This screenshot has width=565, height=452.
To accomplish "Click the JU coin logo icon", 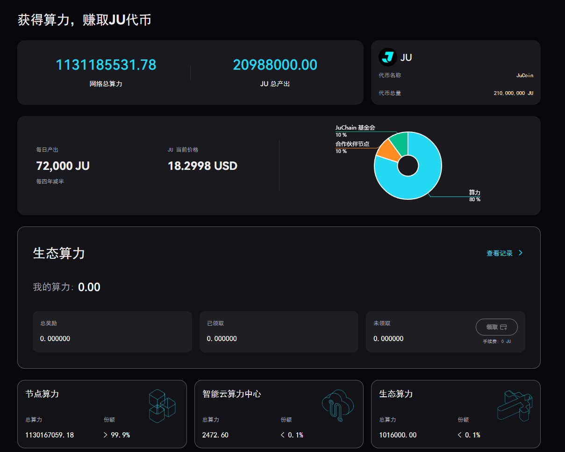I will click(x=387, y=57).
